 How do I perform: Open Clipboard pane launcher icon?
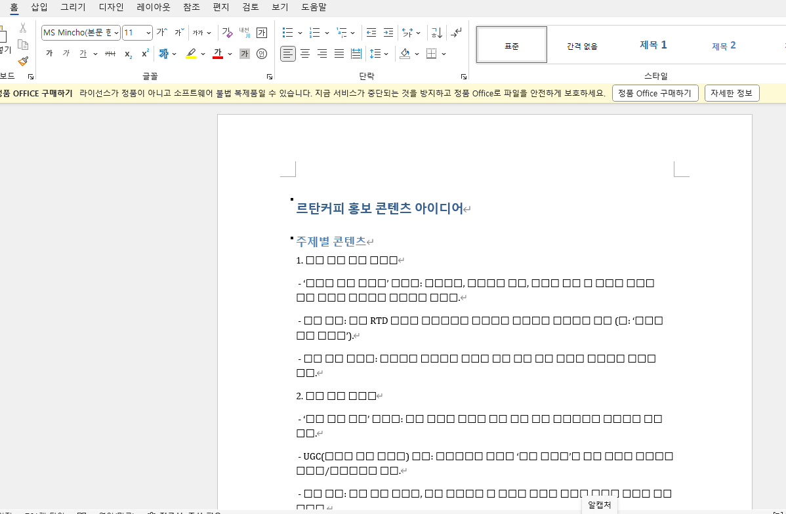click(31, 77)
